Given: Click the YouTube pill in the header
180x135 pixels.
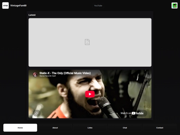Looking at the screenshot, I should click(98, 6).
